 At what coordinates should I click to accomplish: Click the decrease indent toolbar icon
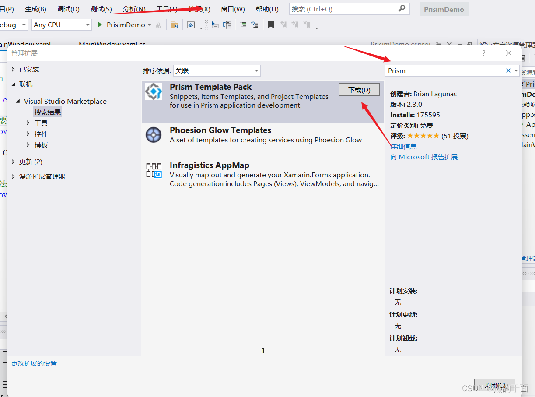pos(243,25)
